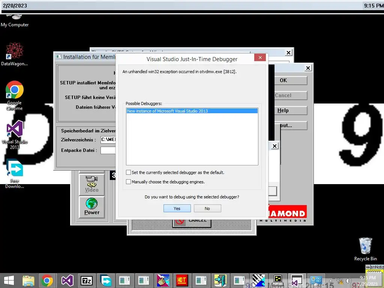
Task: Click Yes to debug with selected debugger
Action: (177, 208)
